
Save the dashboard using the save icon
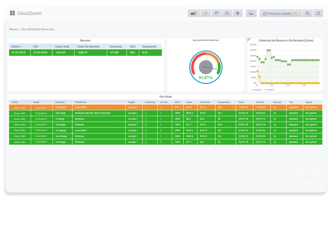pyautogui.click(x=227, y=13)
